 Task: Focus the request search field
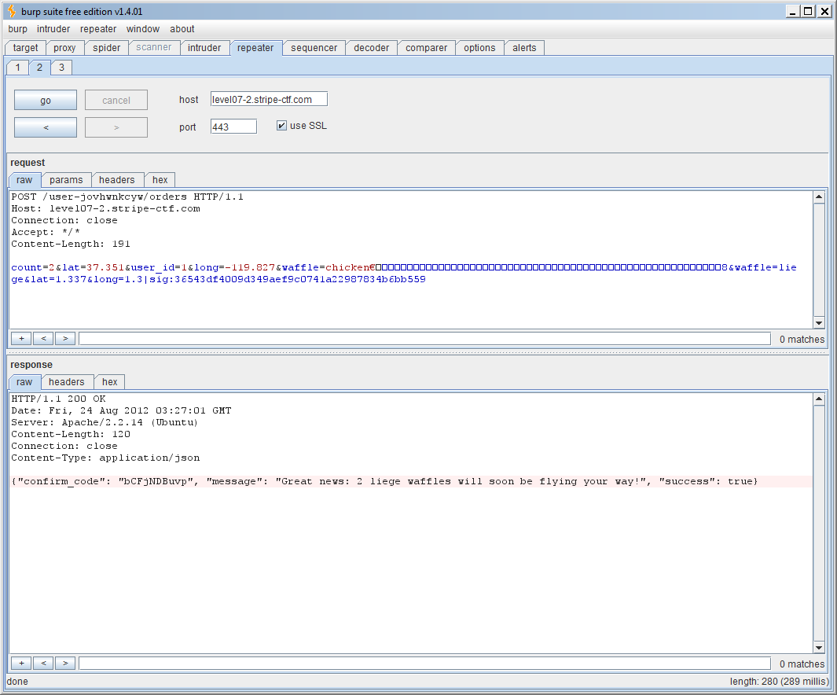[x=425, y=338]
